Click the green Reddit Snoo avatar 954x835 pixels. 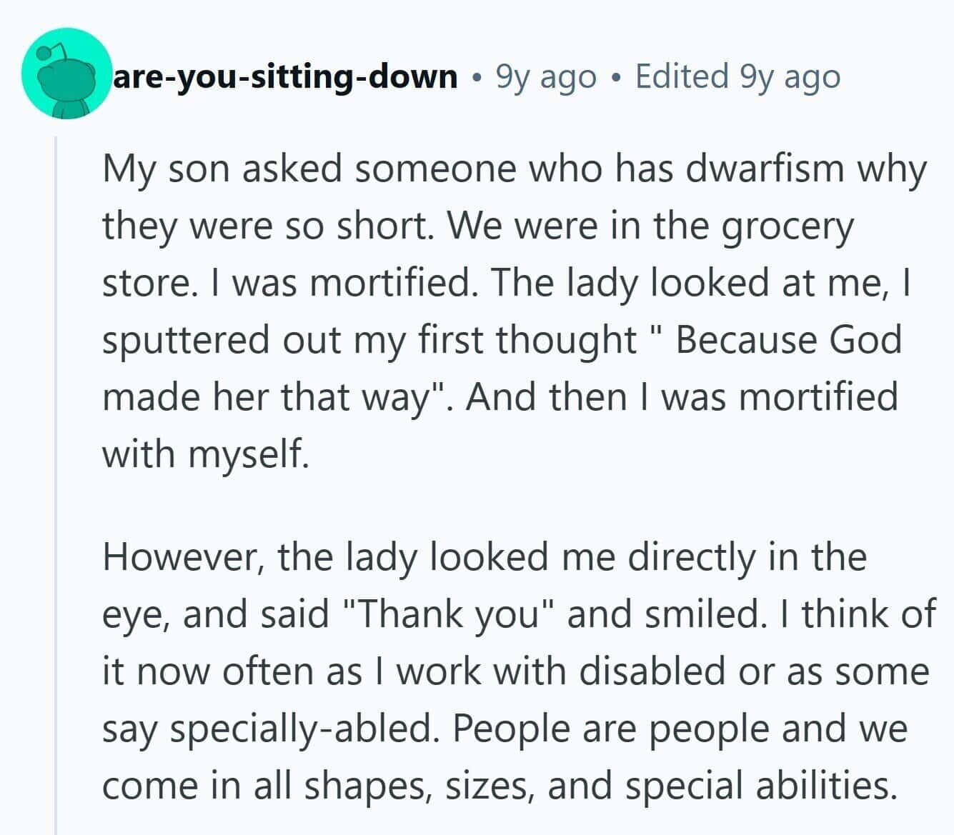(66, 74)
